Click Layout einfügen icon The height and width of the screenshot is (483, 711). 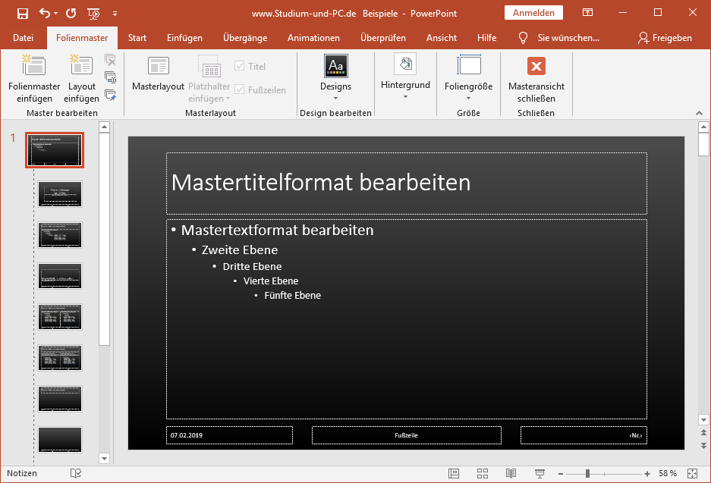point(81,65)
